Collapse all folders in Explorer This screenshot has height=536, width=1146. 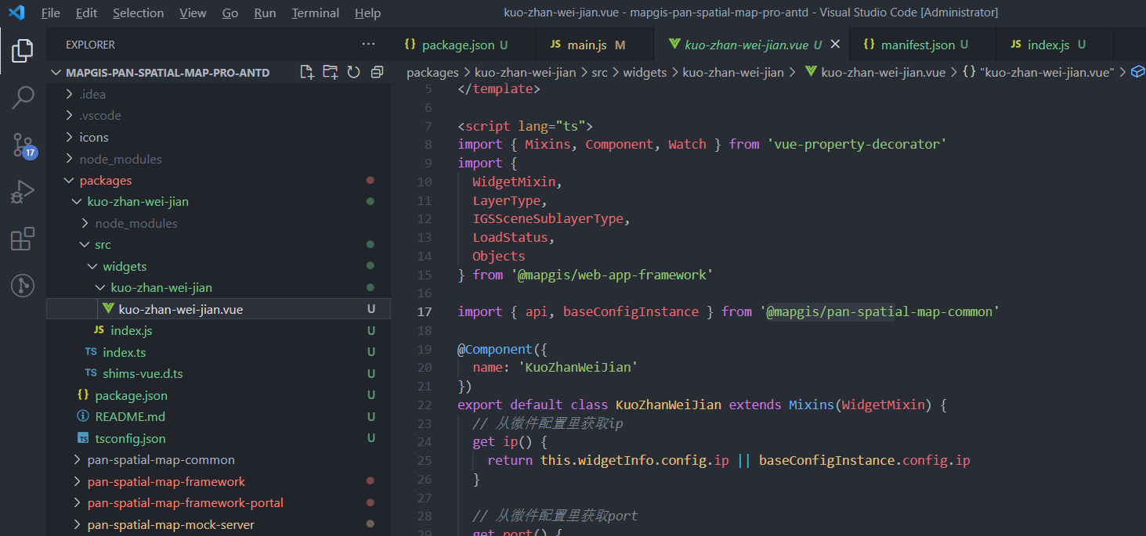(377, 73)
